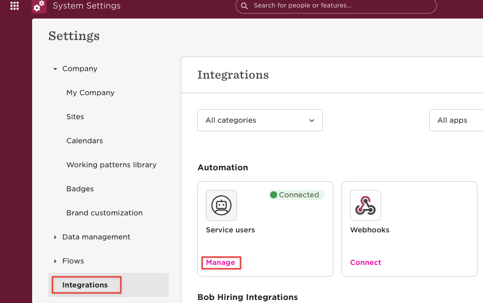The height and width of the screenshot is (303, 483).
Task: Collapse the Company section arrow
Action: point(55,69)
